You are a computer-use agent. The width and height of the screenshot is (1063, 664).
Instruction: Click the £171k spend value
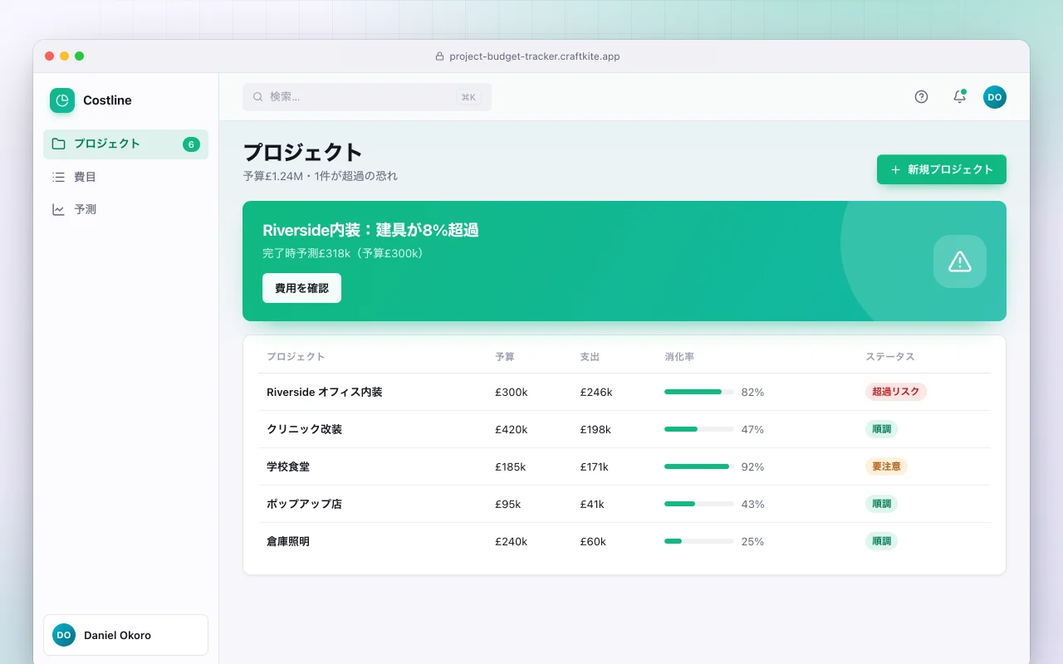point(595,466)
